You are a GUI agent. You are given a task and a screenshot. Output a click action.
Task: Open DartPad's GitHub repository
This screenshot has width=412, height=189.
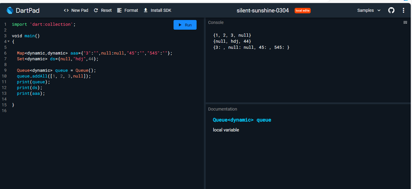point(391,10)
